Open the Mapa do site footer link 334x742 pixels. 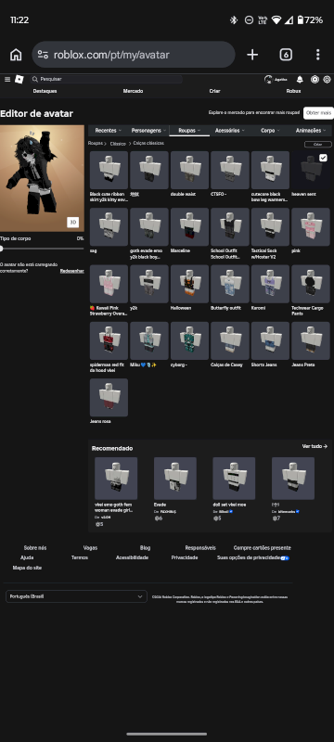point(27,568)
